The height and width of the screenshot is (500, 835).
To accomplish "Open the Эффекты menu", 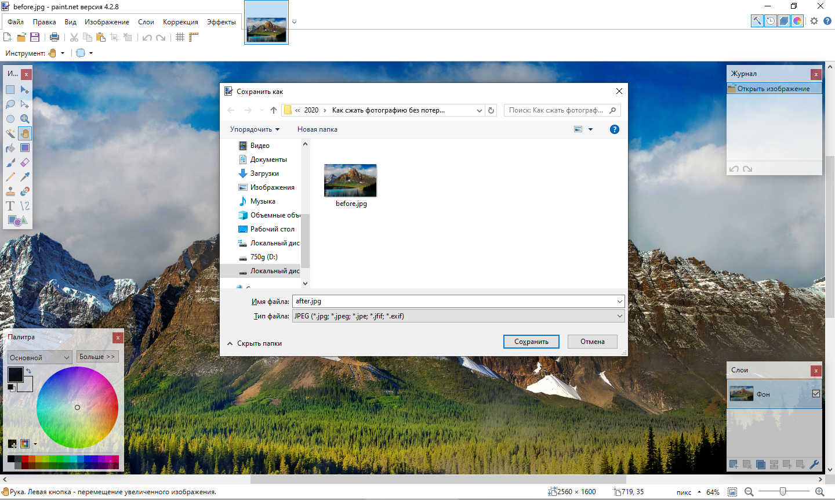I will pos(221,22).
